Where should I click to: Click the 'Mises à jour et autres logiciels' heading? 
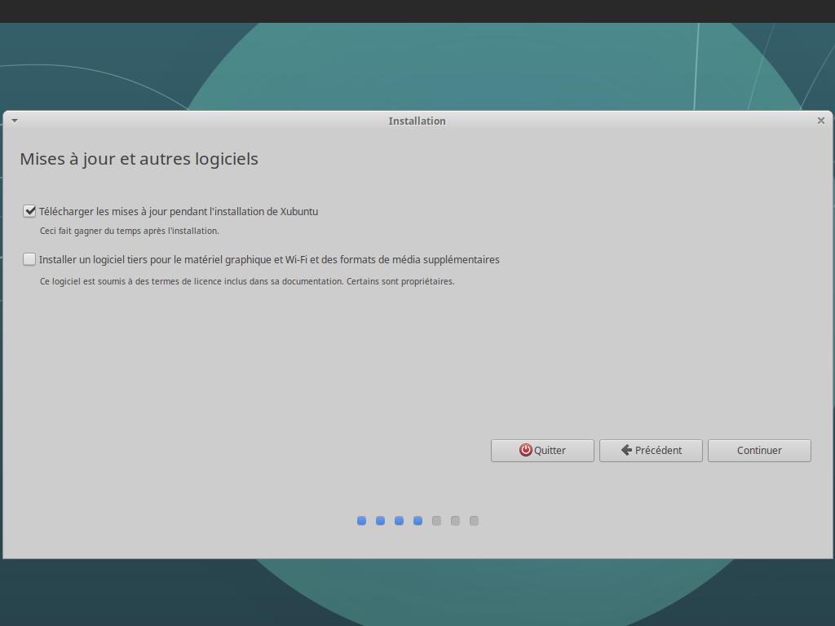(139, 159)
